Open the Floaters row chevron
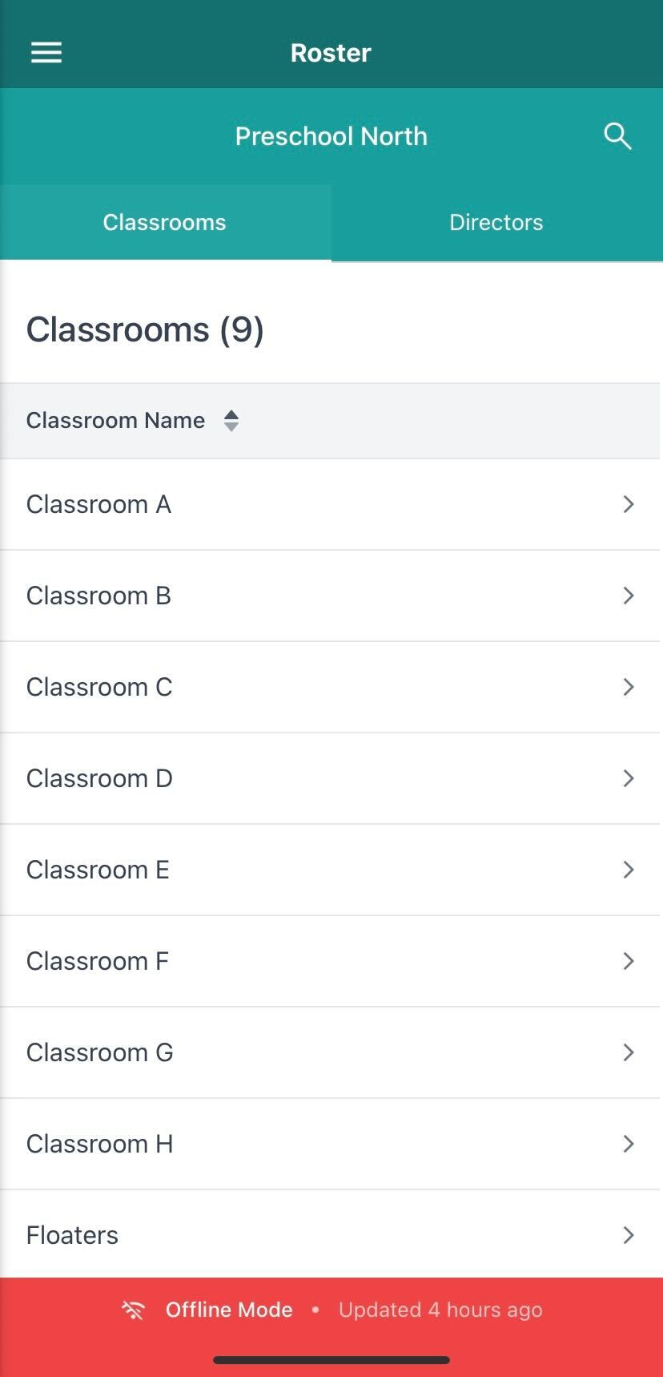This screenshot has height=1377, width=663. coord(629,1235)
